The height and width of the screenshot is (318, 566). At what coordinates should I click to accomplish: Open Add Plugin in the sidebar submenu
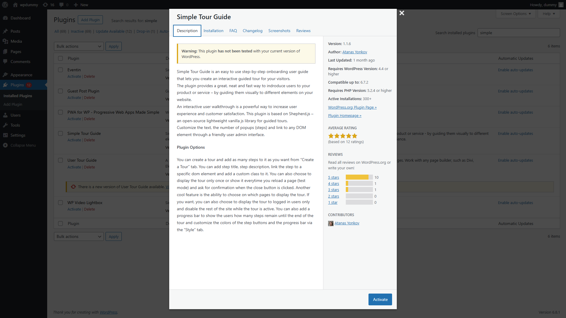[x=13, y=104]
